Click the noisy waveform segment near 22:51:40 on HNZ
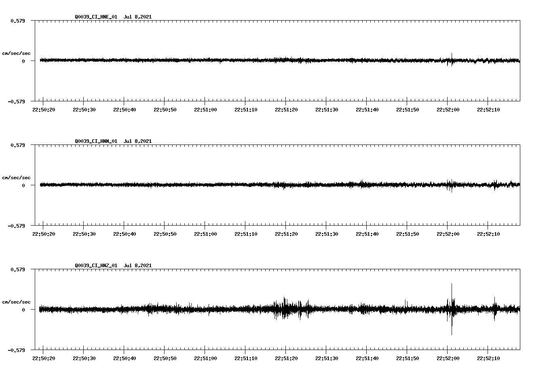This screenshot has width=549, height=373. [366, 309]
